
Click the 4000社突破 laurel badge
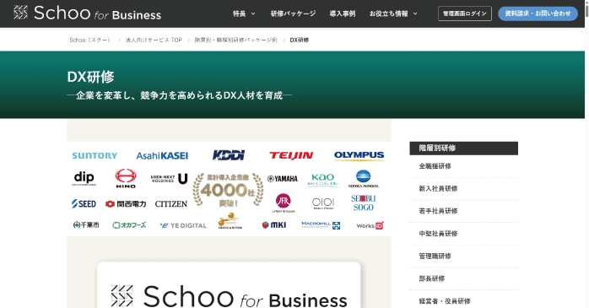pyautogui.click(x=228, y=190)
